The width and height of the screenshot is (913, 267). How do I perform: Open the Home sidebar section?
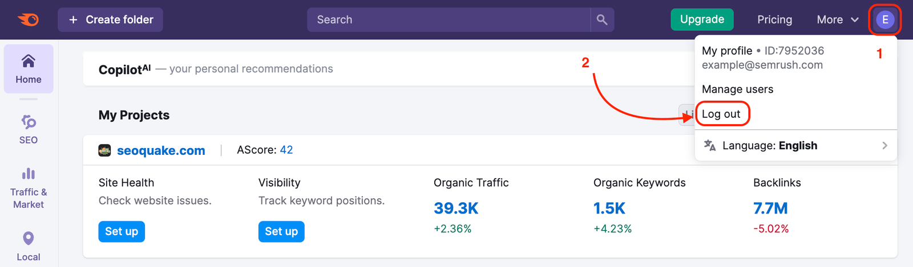tap(29, 69)
